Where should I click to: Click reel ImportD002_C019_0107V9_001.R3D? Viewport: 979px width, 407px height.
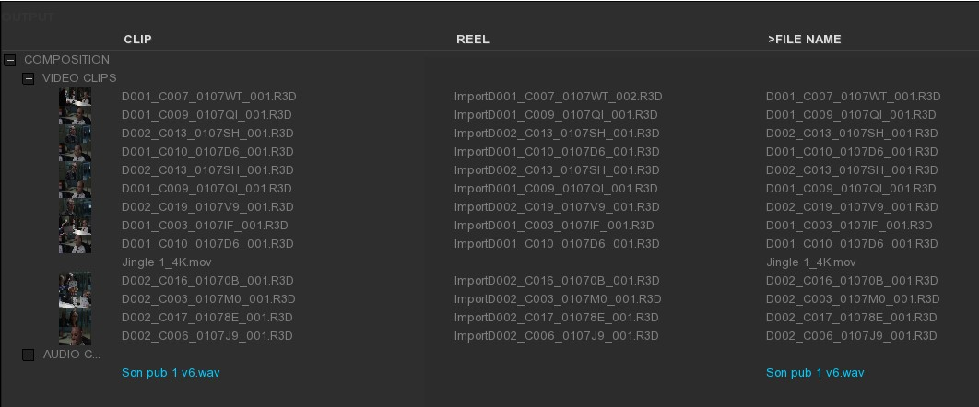point(556,207)
